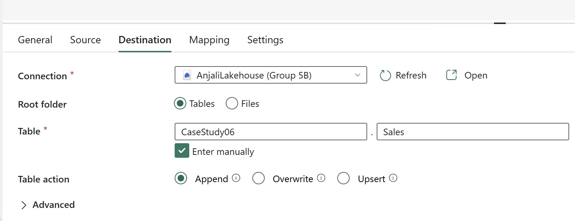Click the Connection field label

(x=42, y=76)
